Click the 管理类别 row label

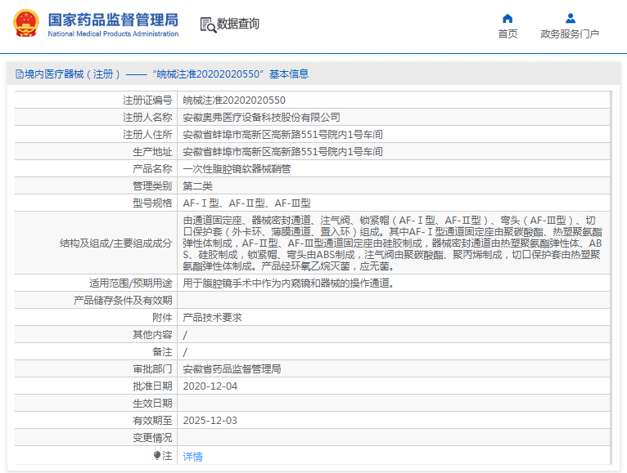point(152,186)
